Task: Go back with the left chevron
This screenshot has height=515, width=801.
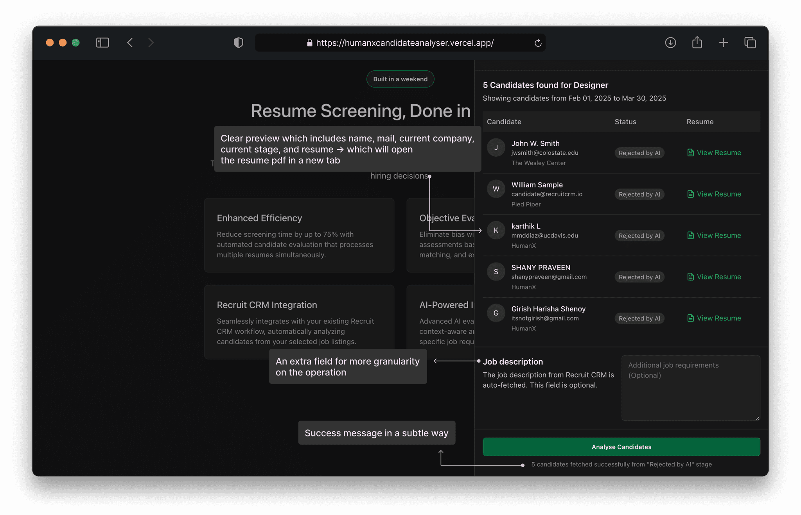Action: click(x=130, y=43)
